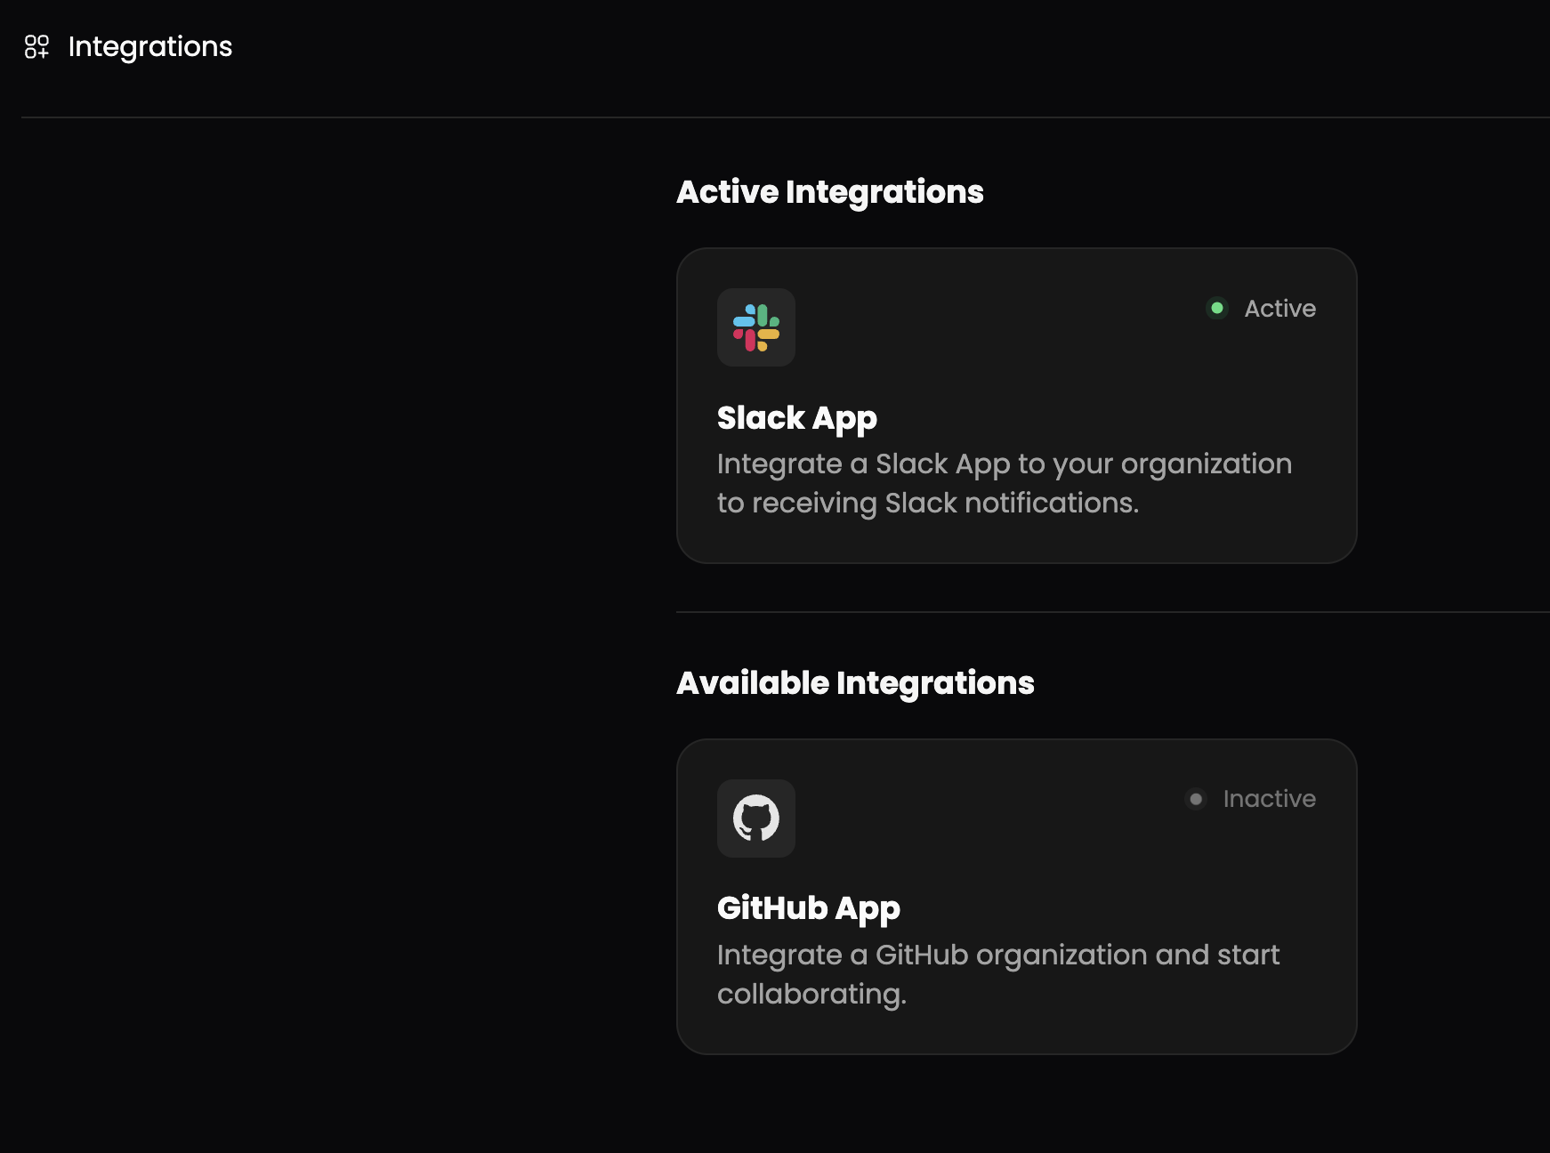
Task: Open the Slack App integration card
Action: 1017,405
